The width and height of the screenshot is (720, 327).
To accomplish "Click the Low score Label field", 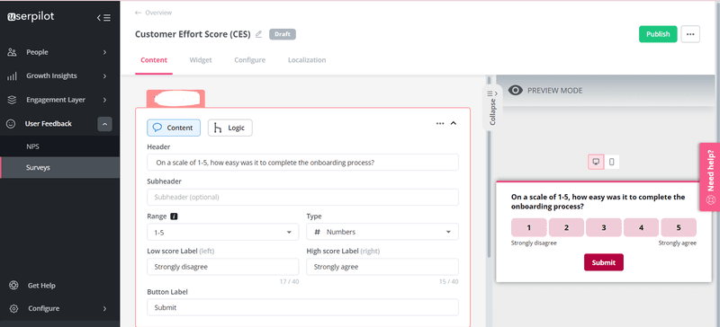I will pos(222,267).
